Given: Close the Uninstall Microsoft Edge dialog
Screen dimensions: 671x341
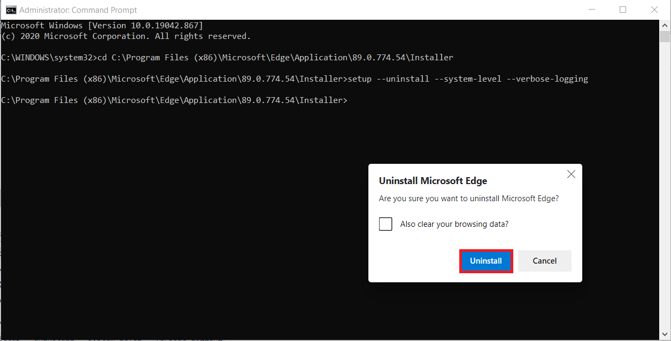Looking at the screenshot, I should coord(571,174).
